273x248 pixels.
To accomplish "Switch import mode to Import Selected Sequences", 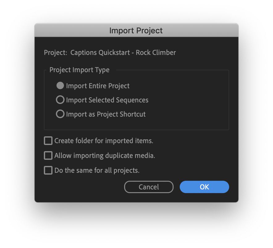I will pos(60,100).
